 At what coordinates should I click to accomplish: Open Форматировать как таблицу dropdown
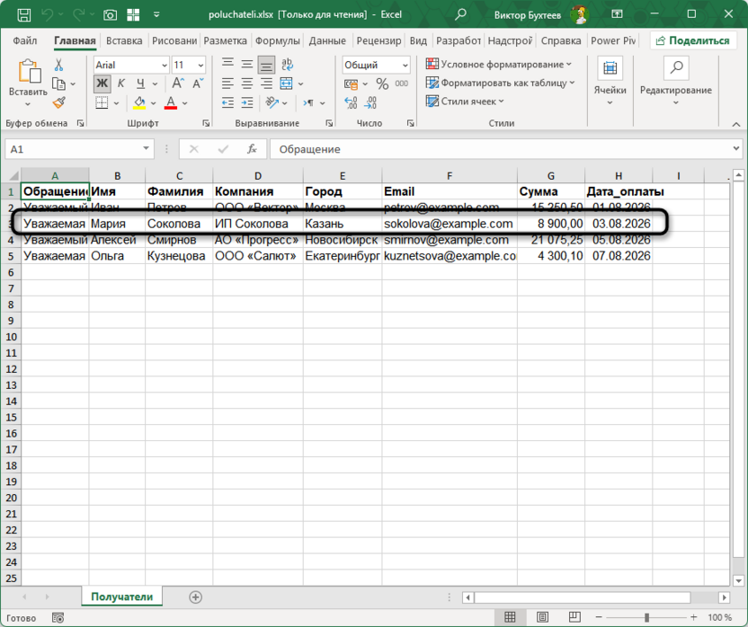click(x=500, y=83)
